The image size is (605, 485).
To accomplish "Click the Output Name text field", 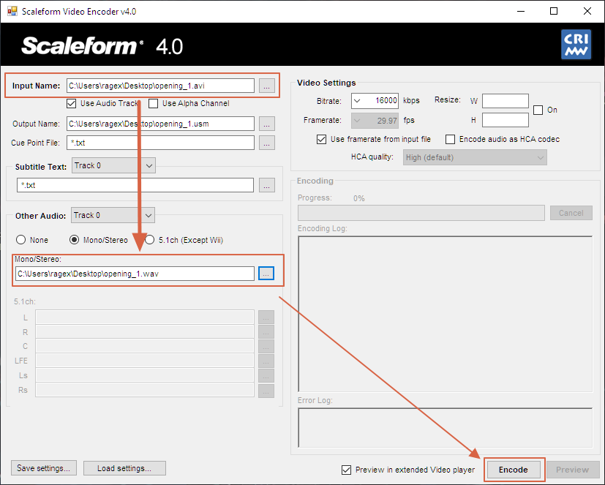I will coord(160,124).
